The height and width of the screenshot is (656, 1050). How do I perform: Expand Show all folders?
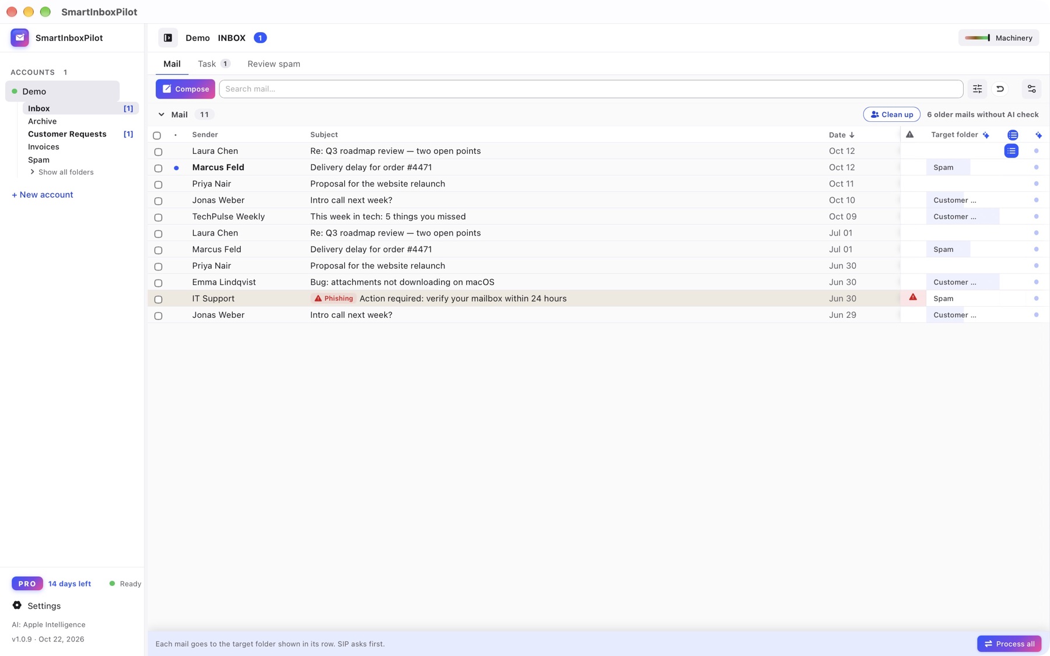click(x=61, y=172)
